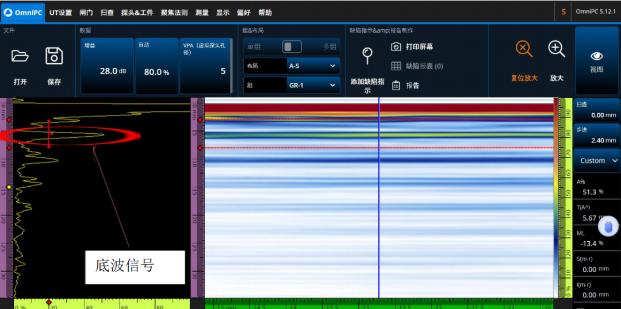Click the 放大 zoom in icon
Screen dimensions: 621x309
tap(557, 49)
